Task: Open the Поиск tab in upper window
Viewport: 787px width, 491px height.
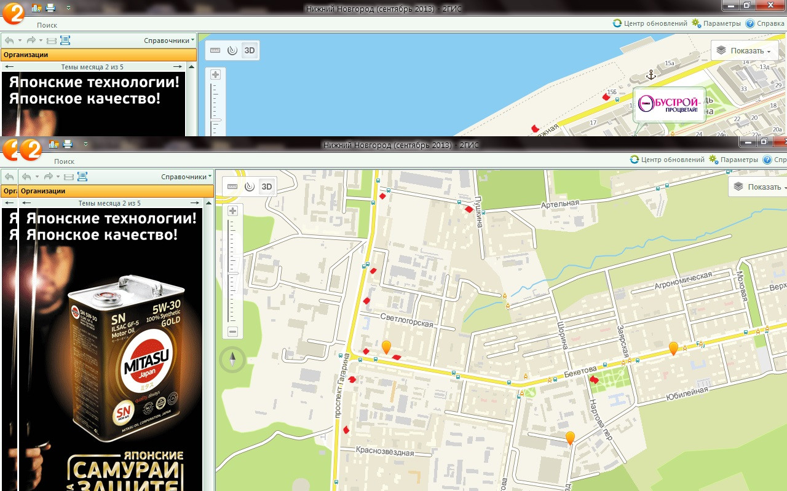Action: [47, 25]
